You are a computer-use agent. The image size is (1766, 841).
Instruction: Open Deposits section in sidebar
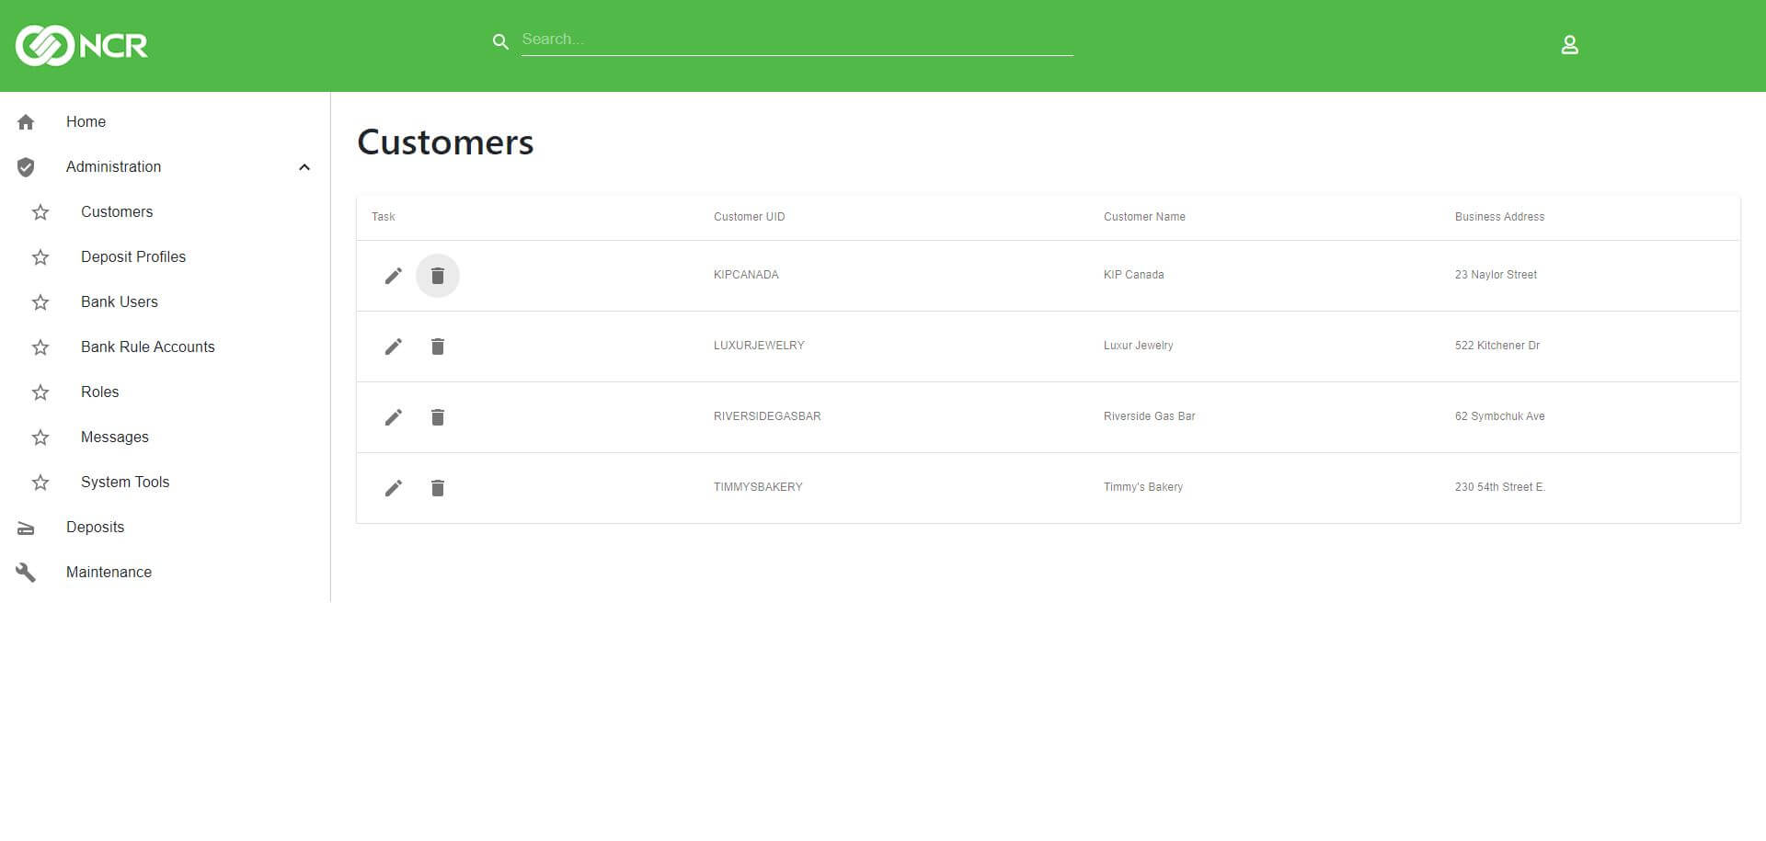95,527
